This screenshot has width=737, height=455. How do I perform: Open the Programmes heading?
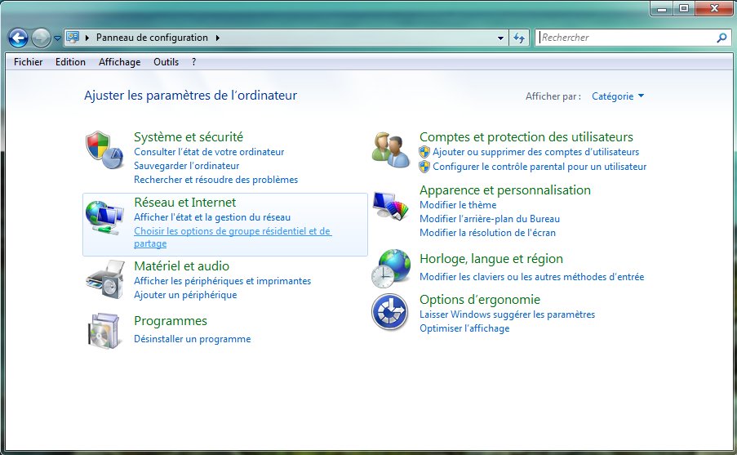(x=170, y=321)
